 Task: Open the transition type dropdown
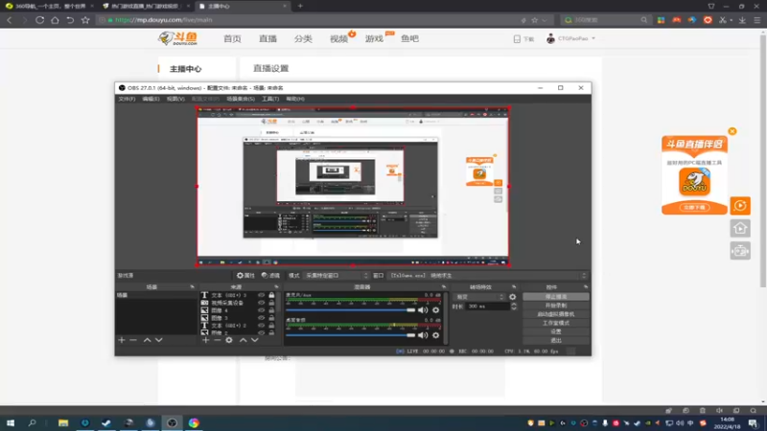[478, 297]
